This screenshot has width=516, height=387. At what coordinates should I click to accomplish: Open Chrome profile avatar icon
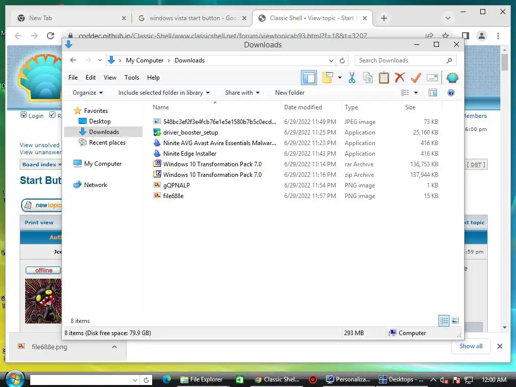click(x=481, y=36)
